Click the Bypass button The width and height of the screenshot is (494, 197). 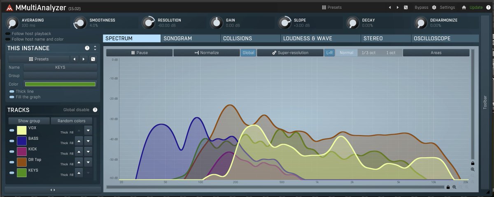pyautogui.click(x=422, y=7)
